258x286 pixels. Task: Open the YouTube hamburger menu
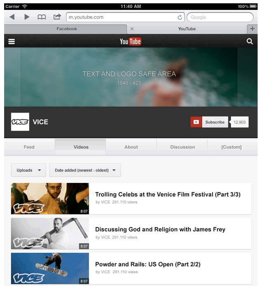click(12, 42)
